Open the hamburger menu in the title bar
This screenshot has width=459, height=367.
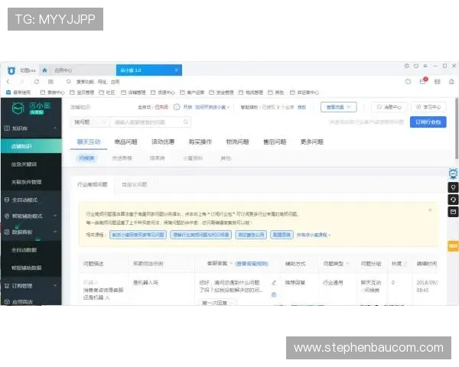[x=425, y=67]
